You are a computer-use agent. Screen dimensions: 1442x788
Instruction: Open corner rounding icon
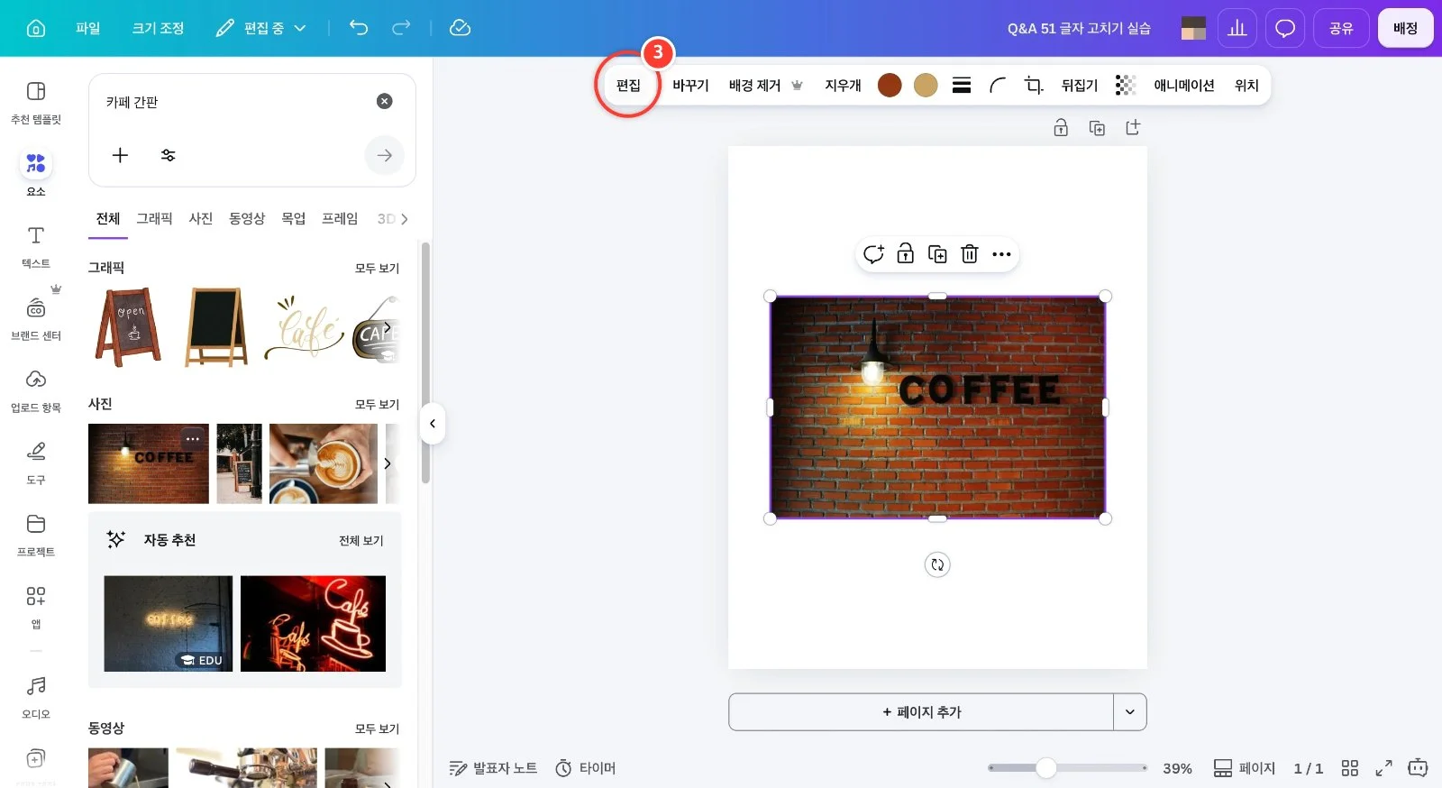pos(998,85)
